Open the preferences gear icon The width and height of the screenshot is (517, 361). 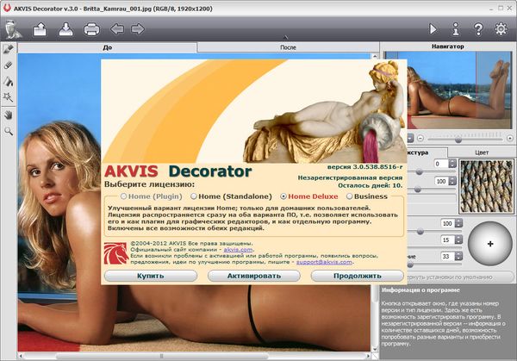click(x=500, y=28)
